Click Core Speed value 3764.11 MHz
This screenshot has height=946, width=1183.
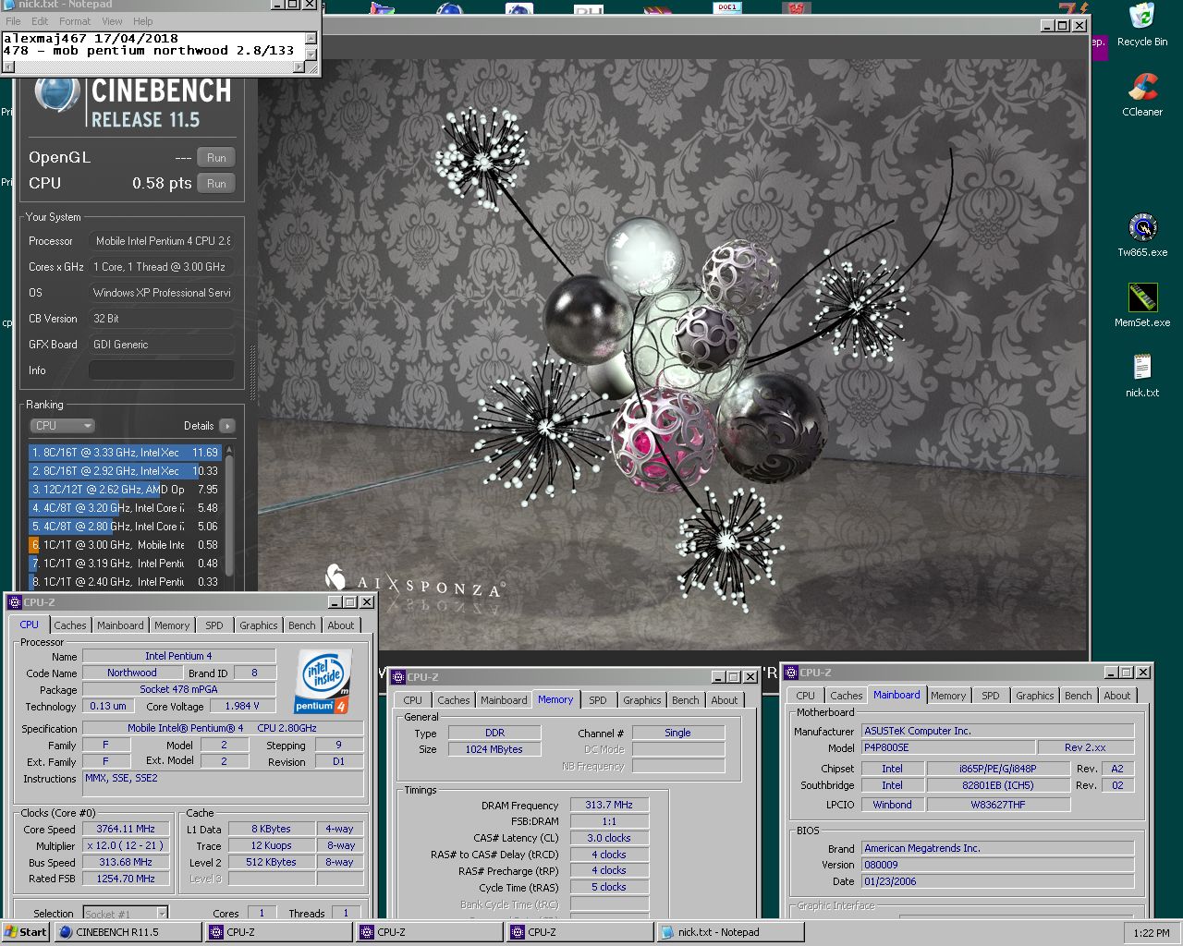(x=127, y=829)
